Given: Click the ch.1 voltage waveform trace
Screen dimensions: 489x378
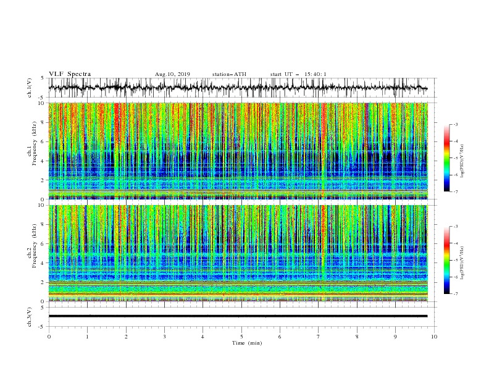Looking at the screenshot, I should [238, 88].
